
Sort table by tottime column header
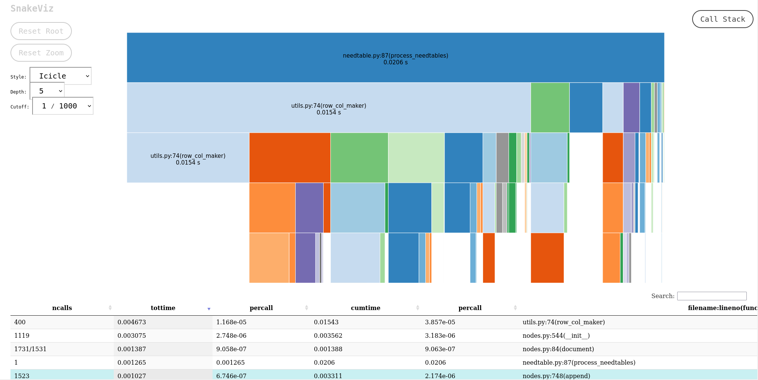tap(163, 308)
